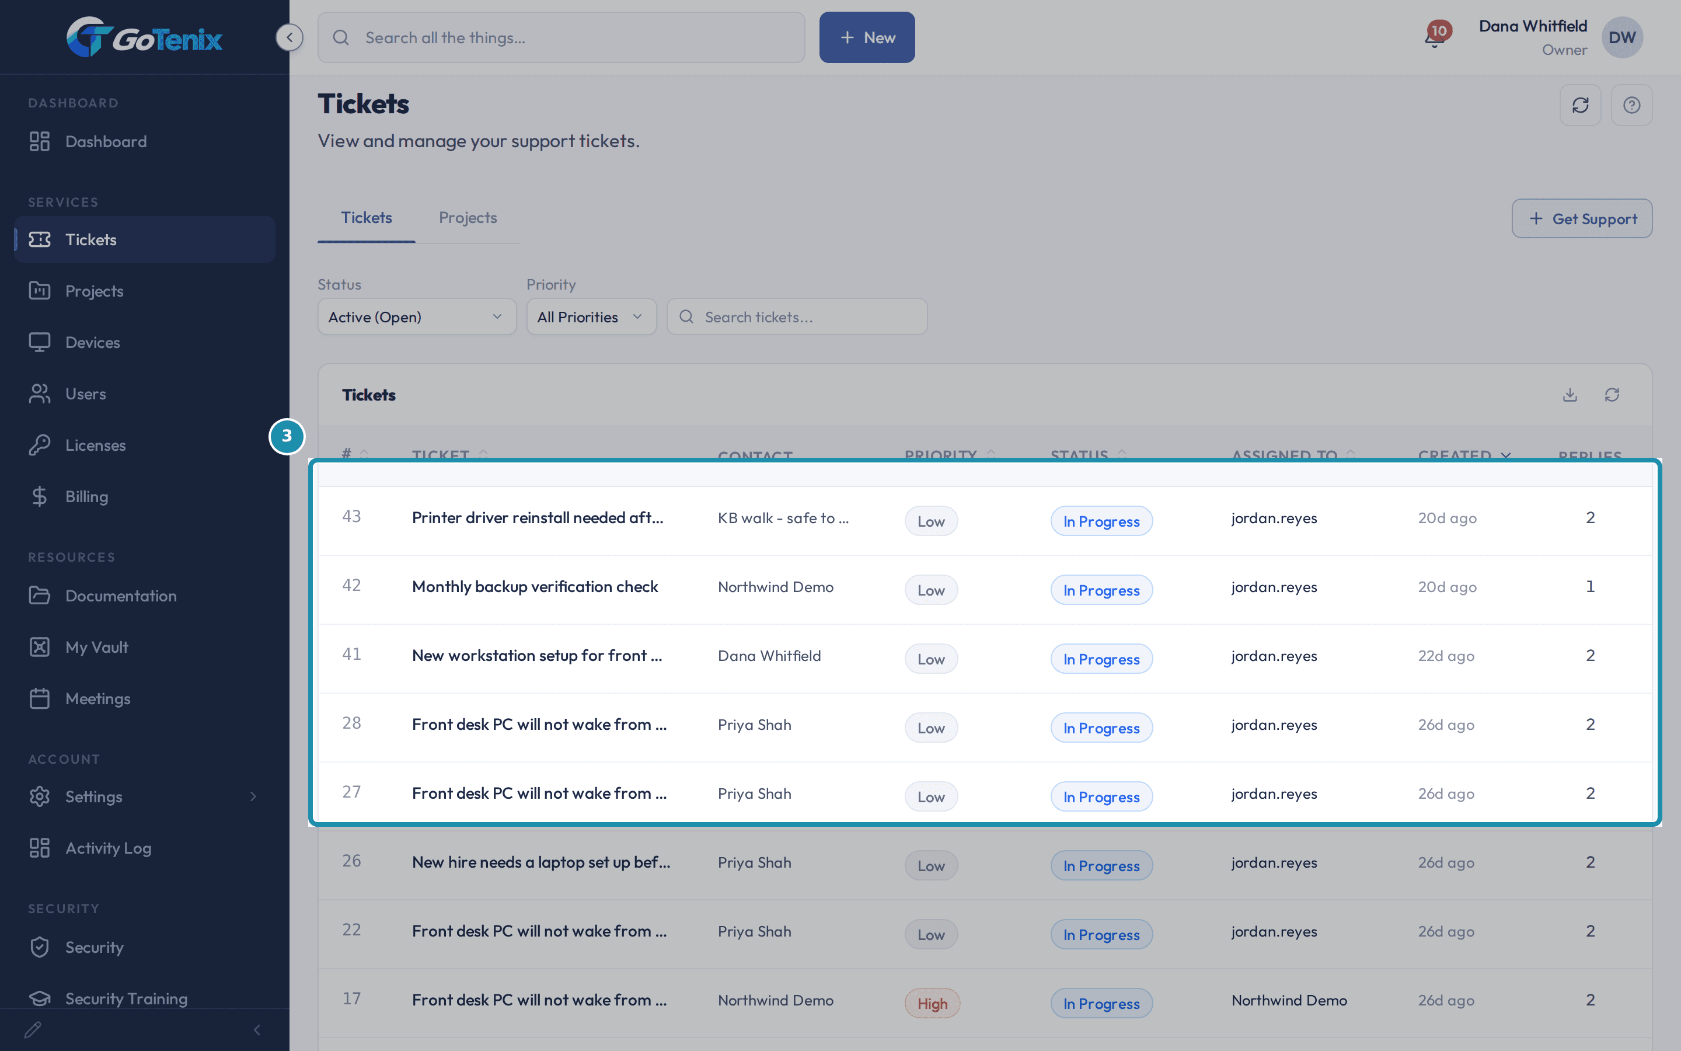Click the magnifier icon in the global search

340,37
